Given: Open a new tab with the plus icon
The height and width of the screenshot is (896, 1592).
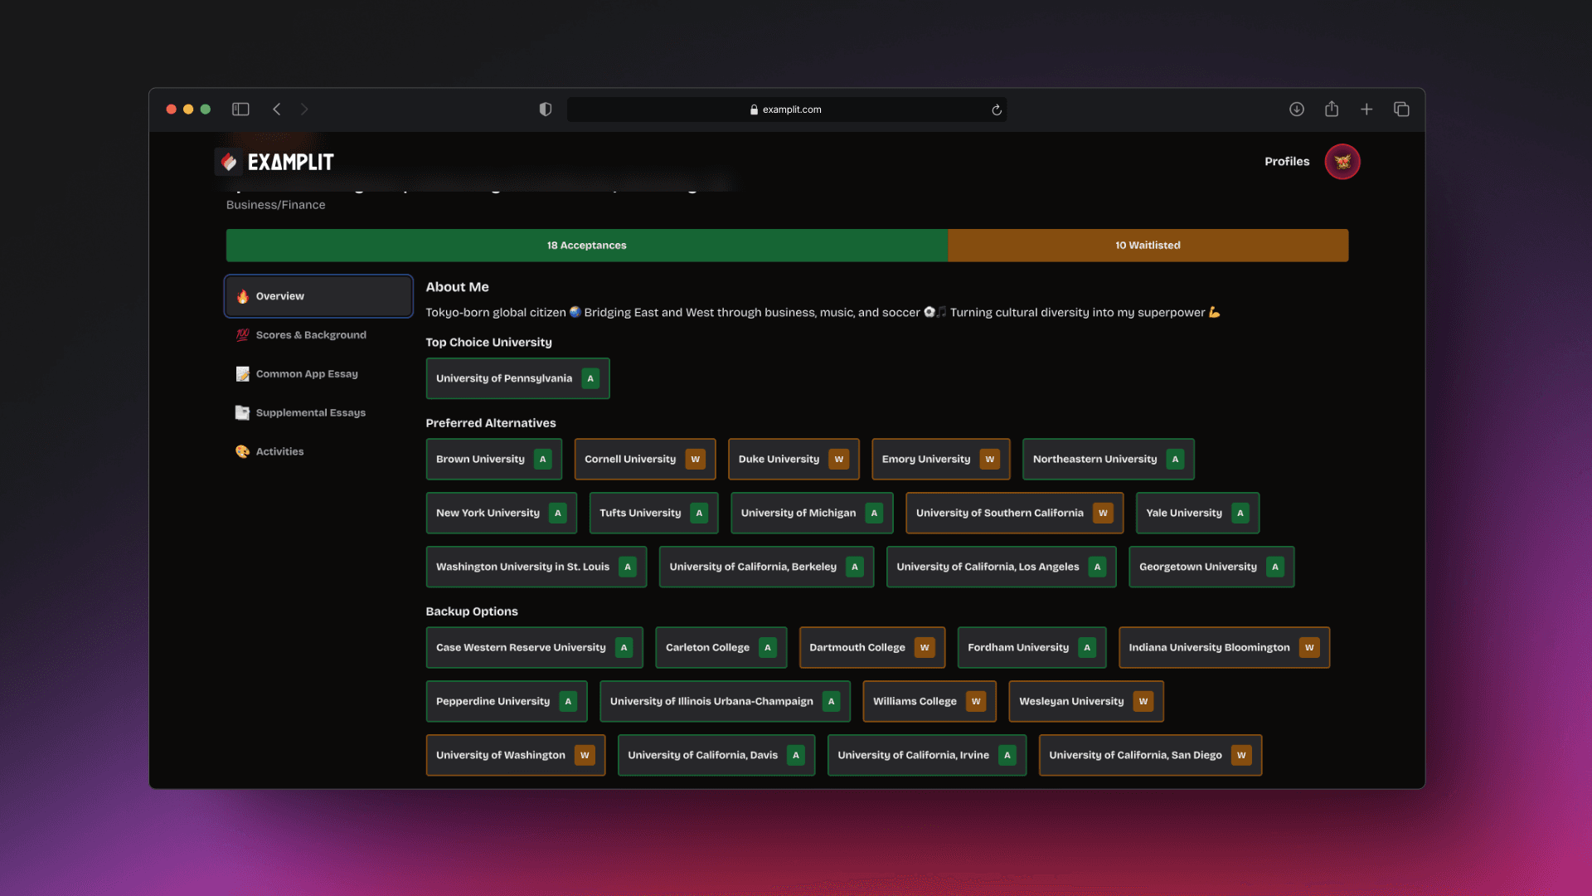Looking at the screenshot, I should [x=1366, y=109].
